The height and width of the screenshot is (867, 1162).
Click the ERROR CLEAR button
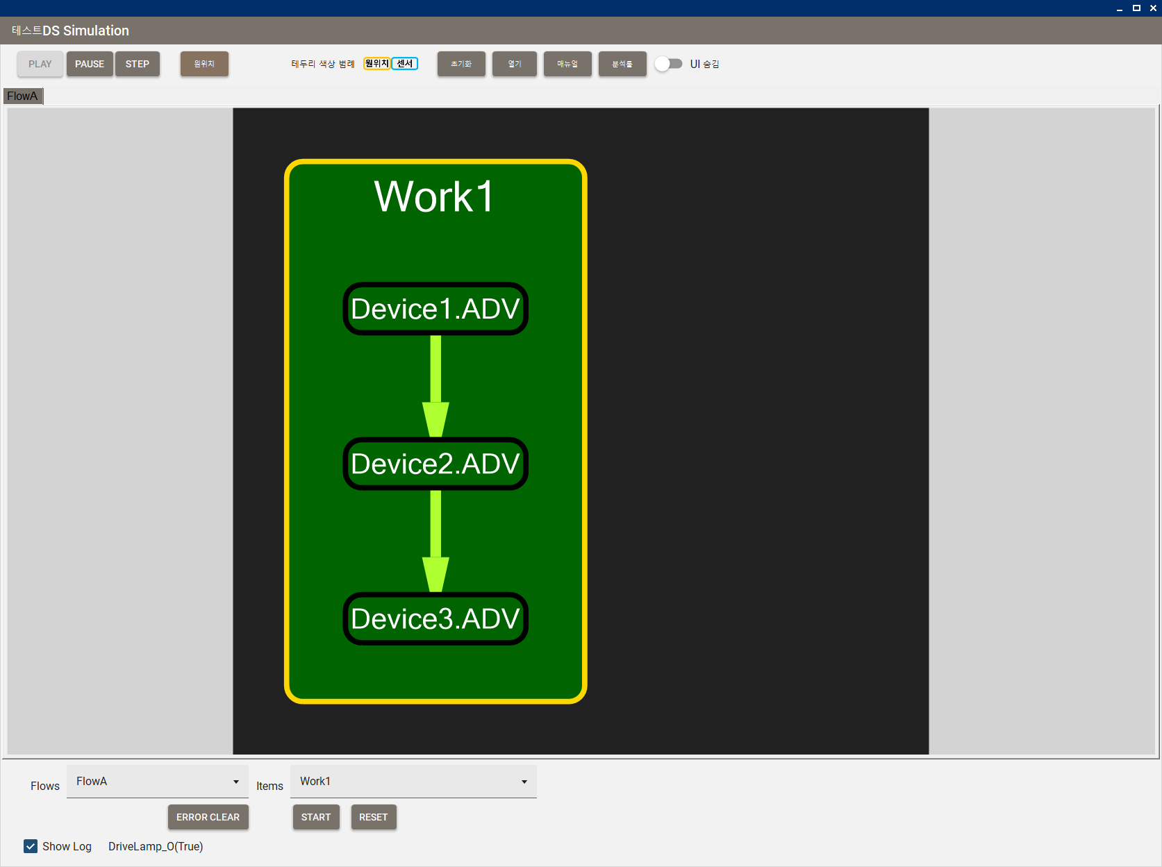(208, 817)
